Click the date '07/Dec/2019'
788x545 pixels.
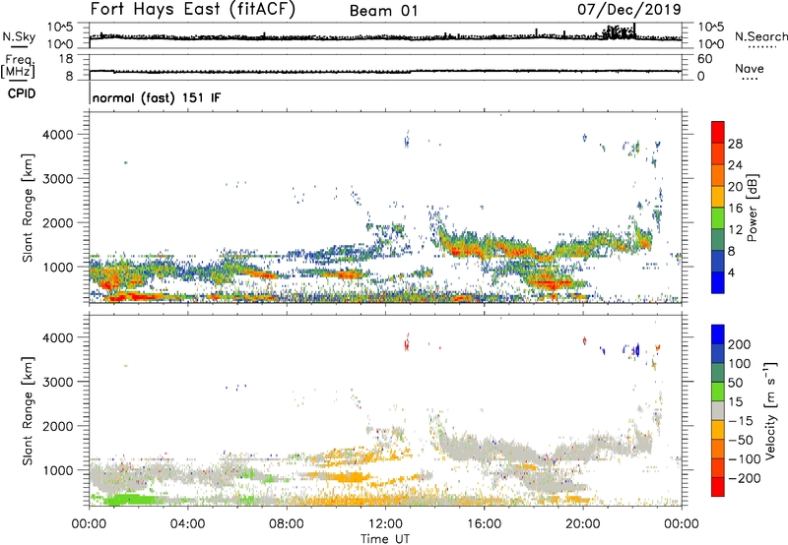[629, 10]
